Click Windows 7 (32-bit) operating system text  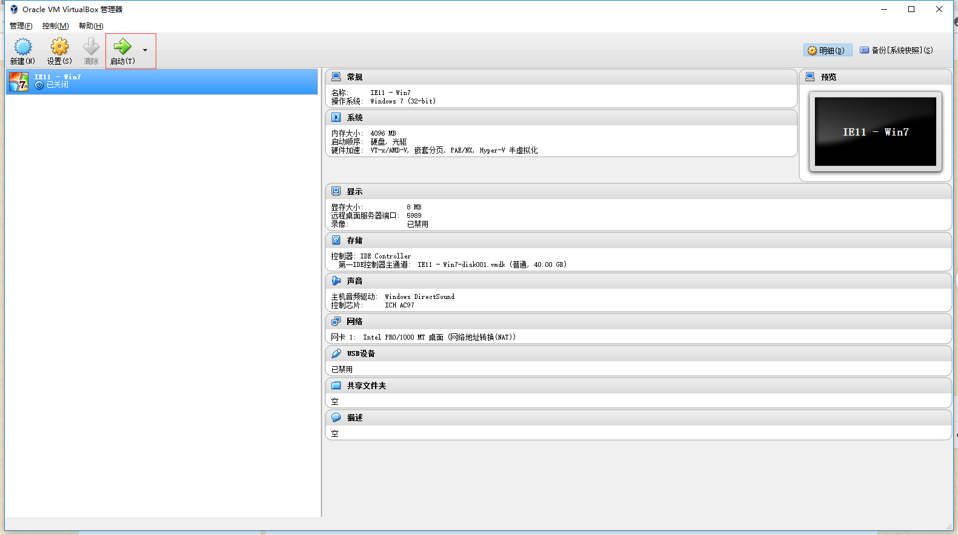(403, 101)
